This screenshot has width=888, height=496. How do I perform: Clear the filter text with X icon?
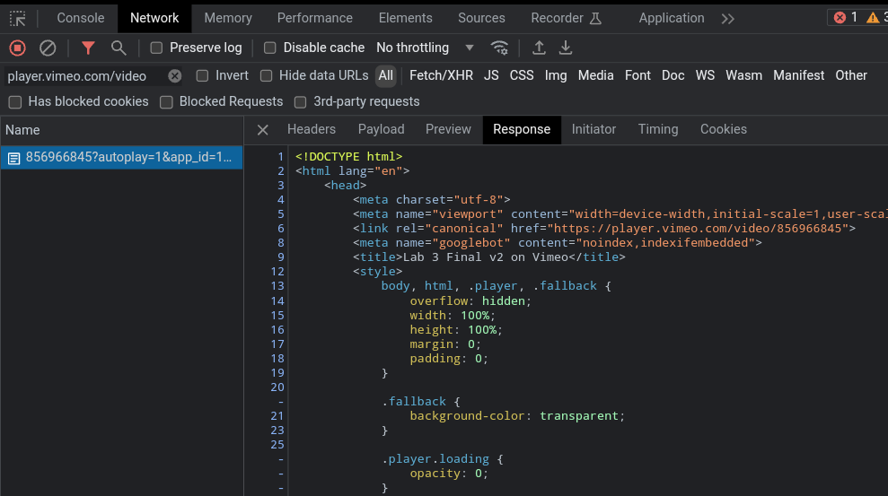(175, 76)
